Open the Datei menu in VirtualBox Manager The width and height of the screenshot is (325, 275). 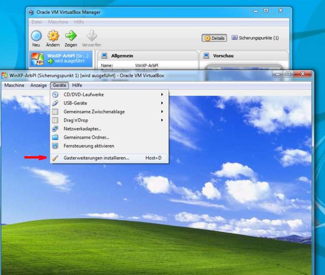tap(37, 22)
